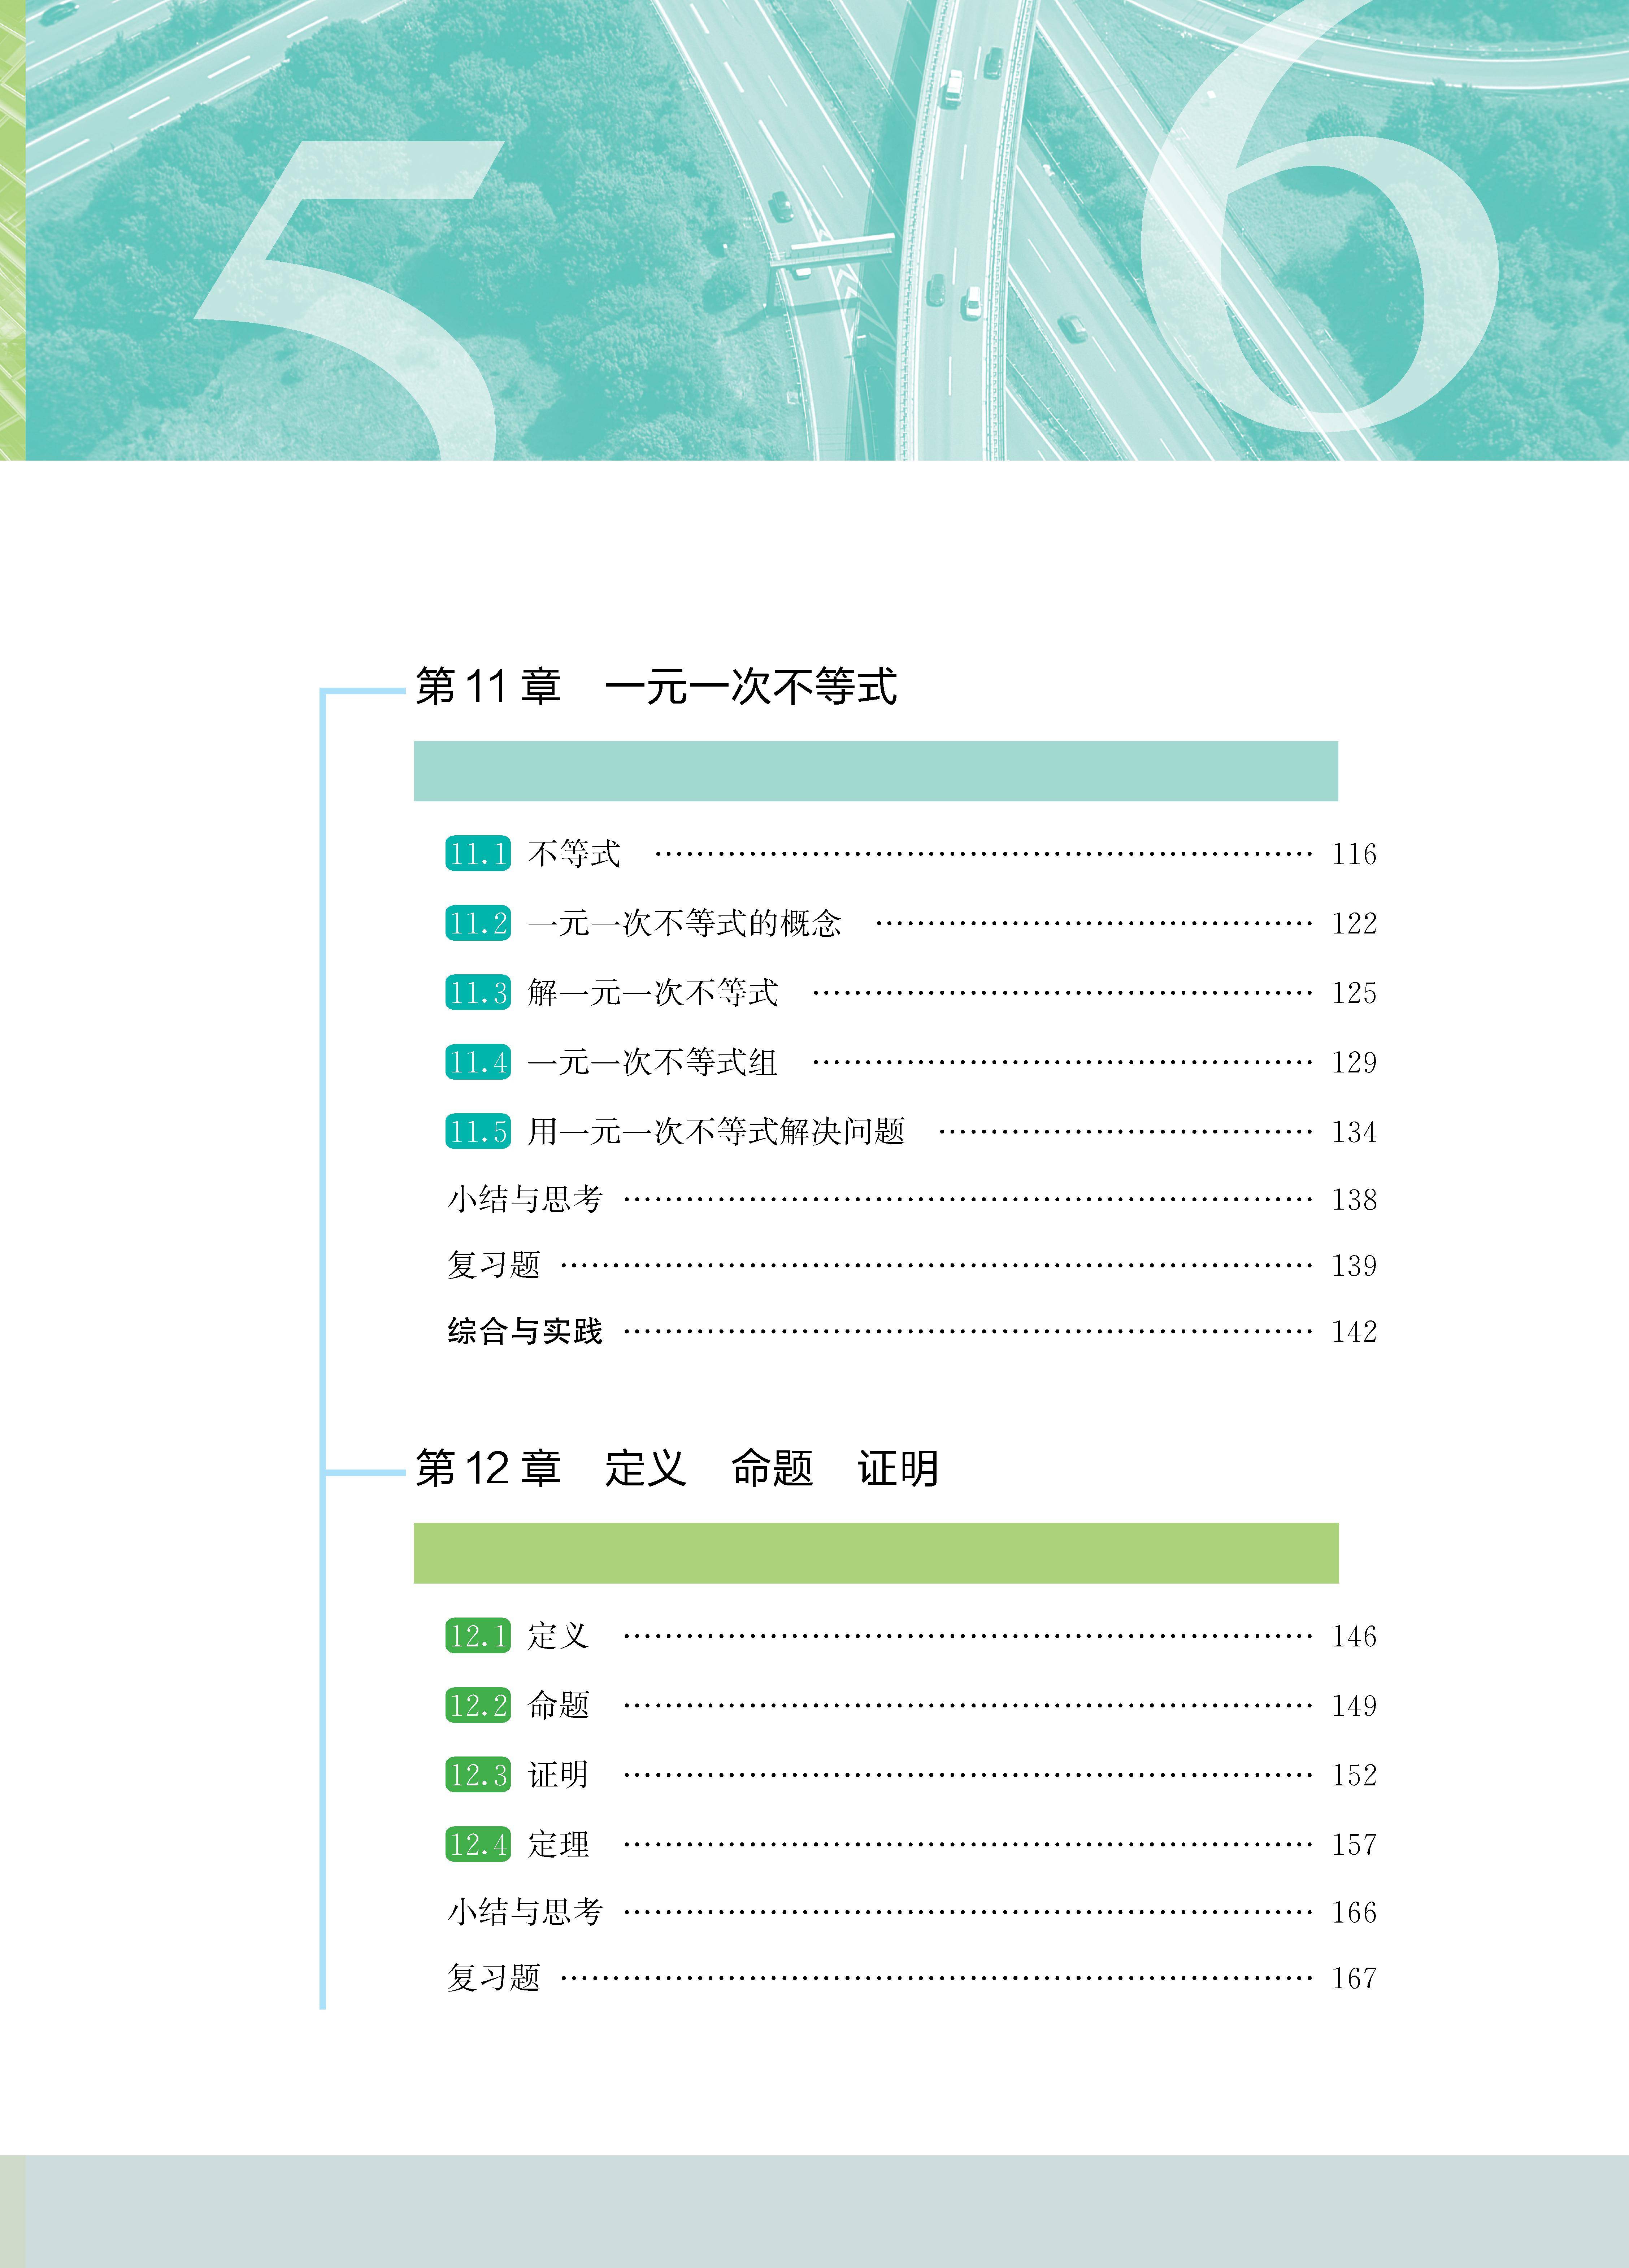The height and width of the screenshot is (2268, 1629).
Task: Click the bold 综合与实践 entry
Action: [x=525, y=1331]
